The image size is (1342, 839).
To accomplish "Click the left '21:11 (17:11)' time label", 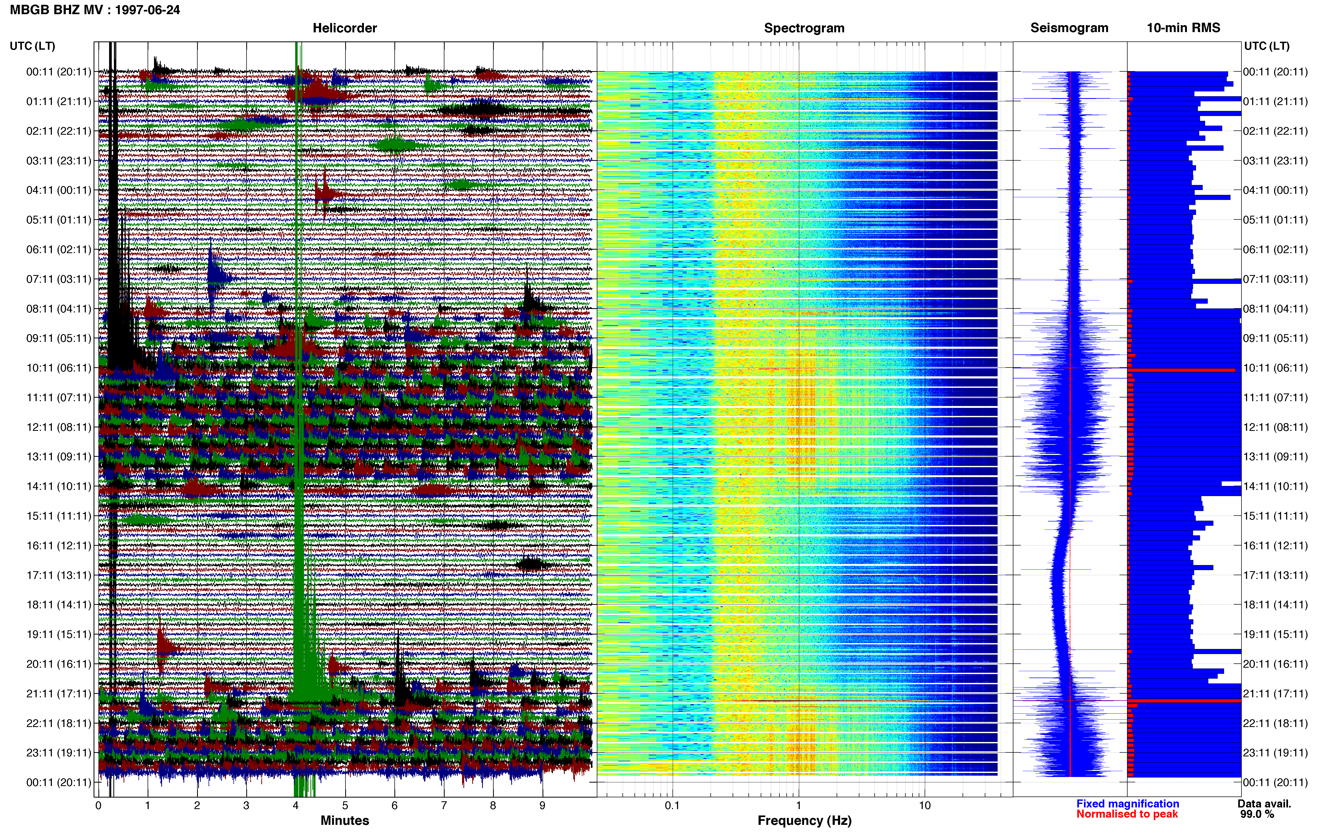I will tap(59, 693).
